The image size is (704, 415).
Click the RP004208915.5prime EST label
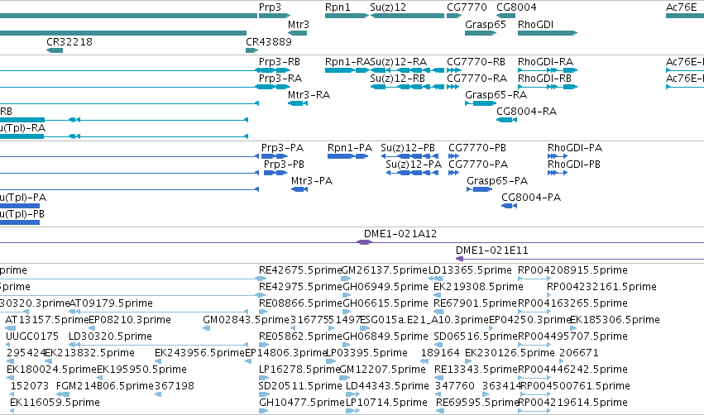(x=572, y=270)
